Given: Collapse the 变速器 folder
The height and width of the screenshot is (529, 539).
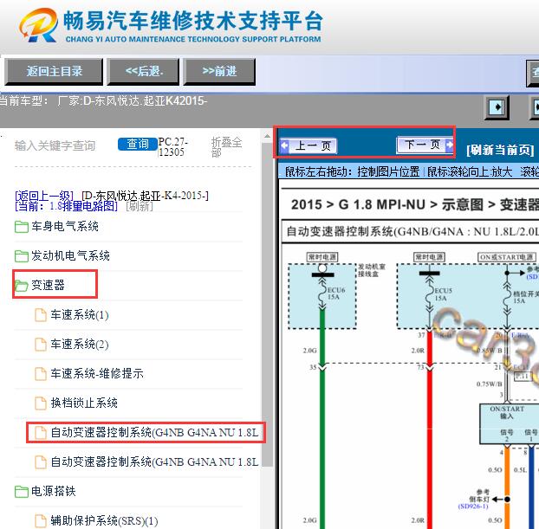Looking at the screenshot, I should 48,285.
